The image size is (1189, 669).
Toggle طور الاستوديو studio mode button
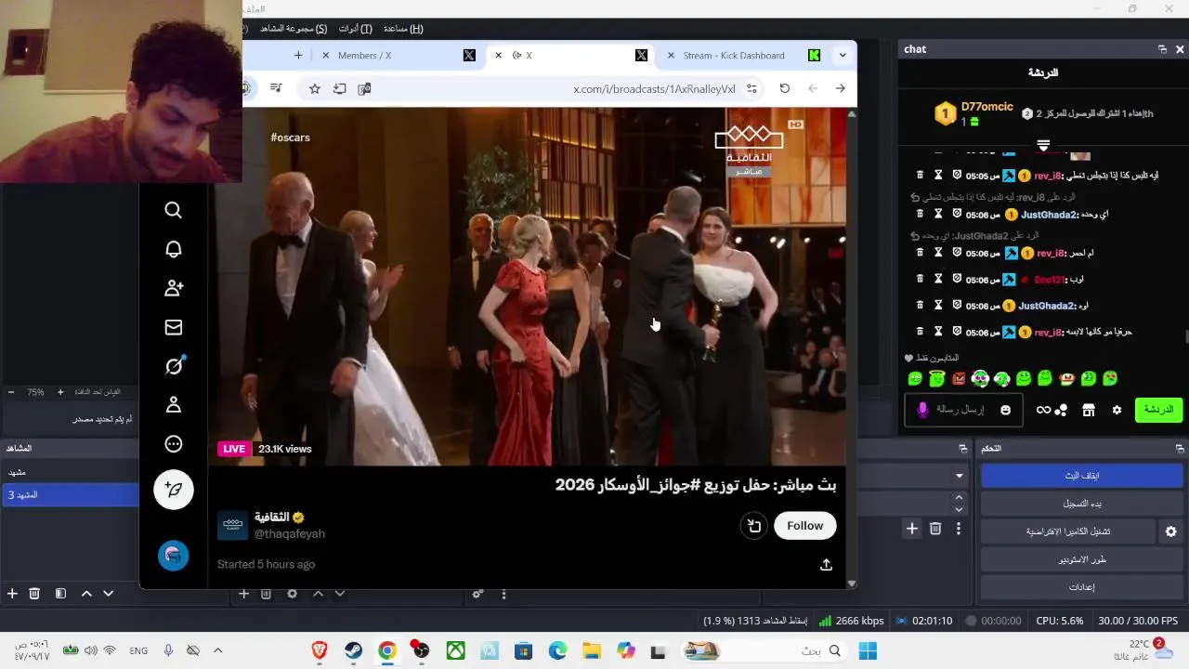[x=1081, y=559]
